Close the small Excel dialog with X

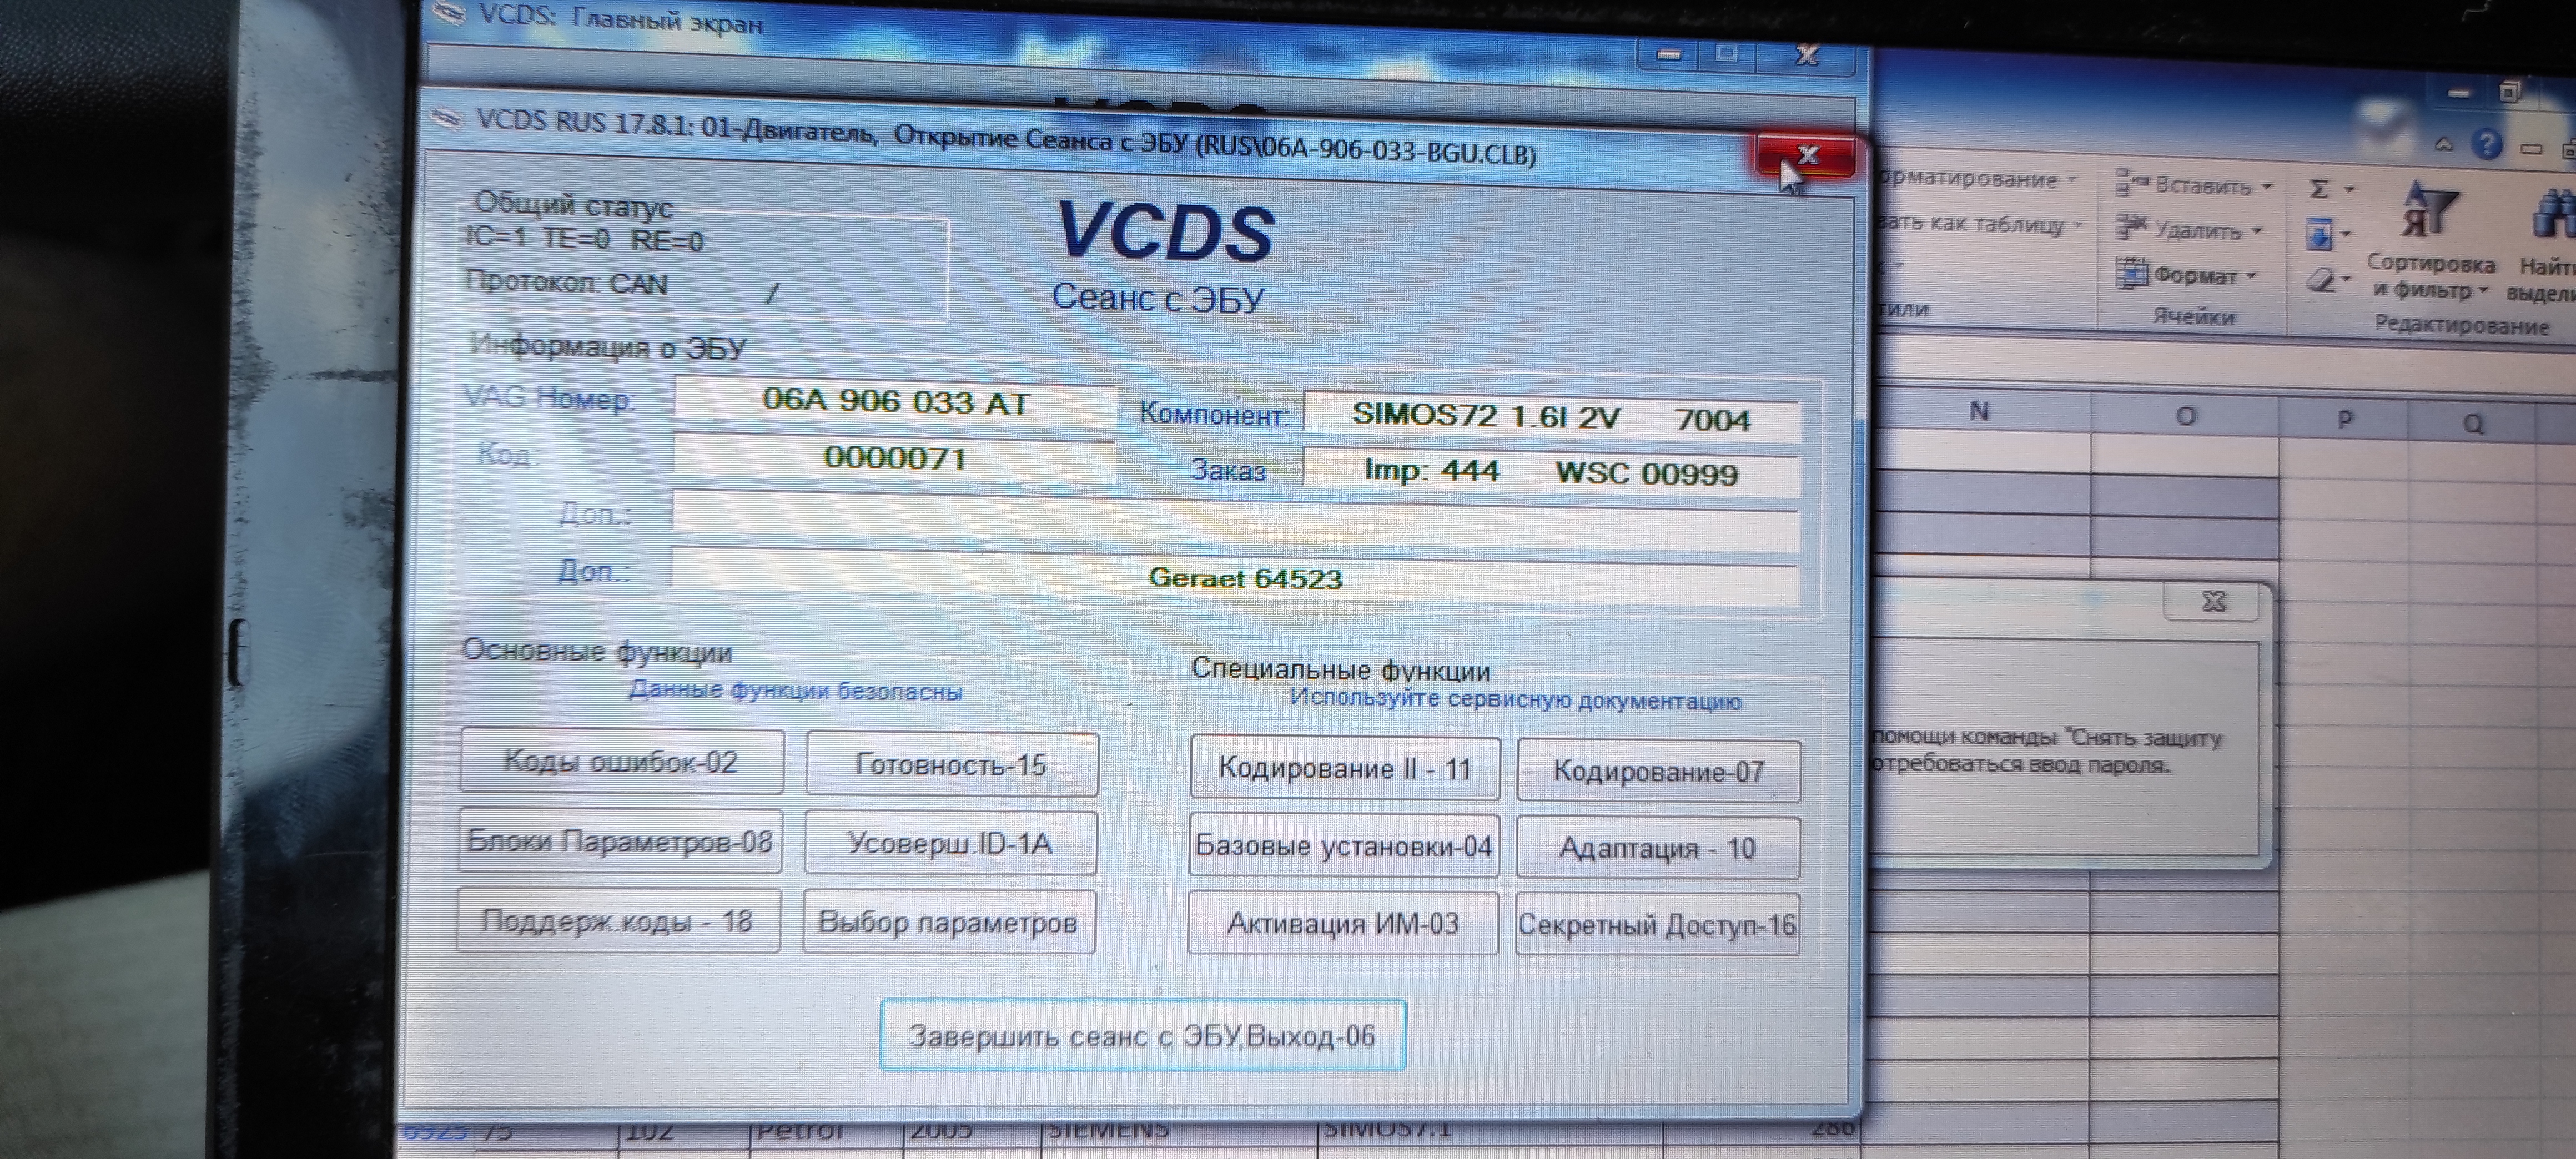(2214, 602)
